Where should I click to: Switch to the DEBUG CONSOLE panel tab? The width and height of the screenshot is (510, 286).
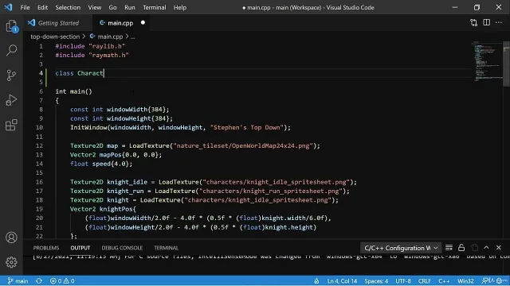pyautogui.click(x=122, y=248)
